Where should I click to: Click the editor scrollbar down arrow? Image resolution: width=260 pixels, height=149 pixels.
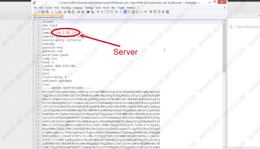[x=224, y=147]
